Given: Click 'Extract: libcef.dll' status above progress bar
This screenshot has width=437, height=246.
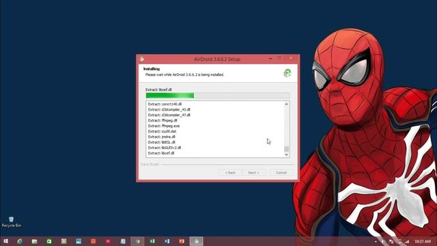Looking at the screenshot, I should (158, 90).
